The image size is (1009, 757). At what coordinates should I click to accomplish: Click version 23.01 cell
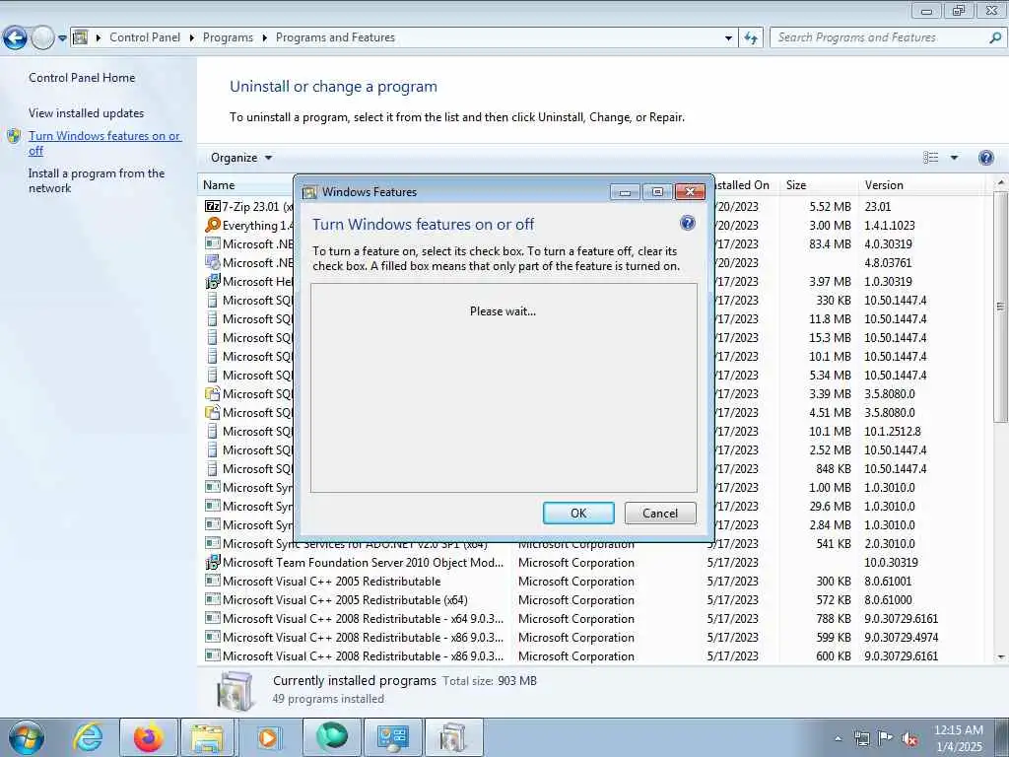(878, 207)
